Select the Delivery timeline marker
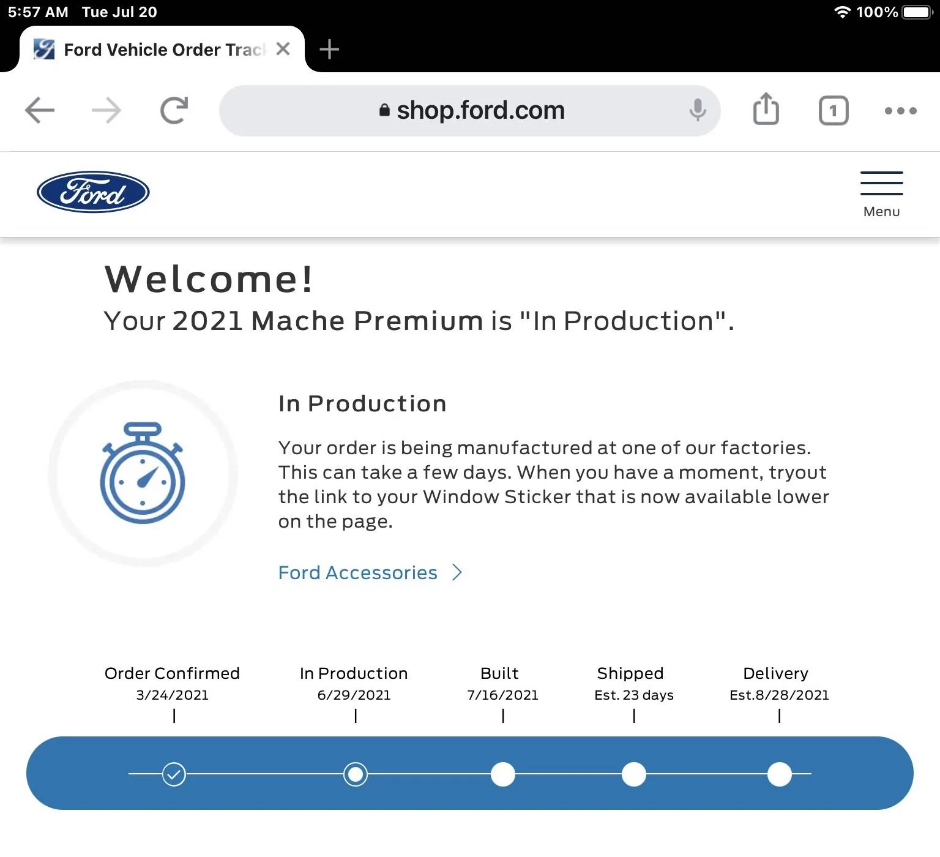This screenshot has width=940, height=857. (x=780, y=774)
